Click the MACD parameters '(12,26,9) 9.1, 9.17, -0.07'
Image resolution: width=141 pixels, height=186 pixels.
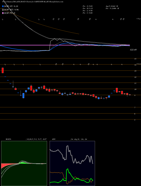pos(36,139)
